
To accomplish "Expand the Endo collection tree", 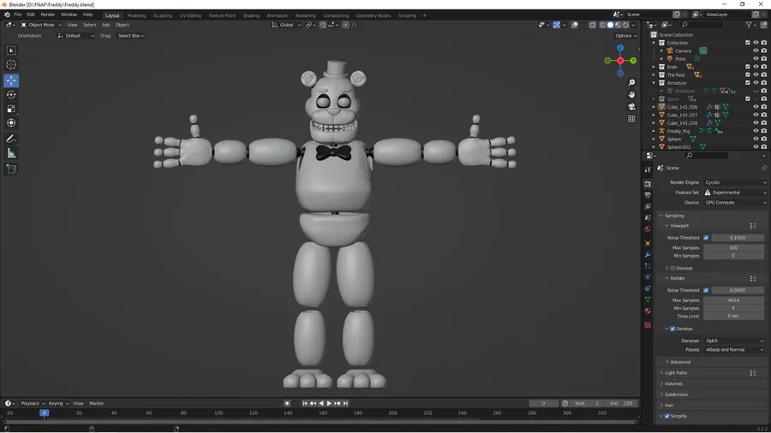I will (x=654, y=67).
